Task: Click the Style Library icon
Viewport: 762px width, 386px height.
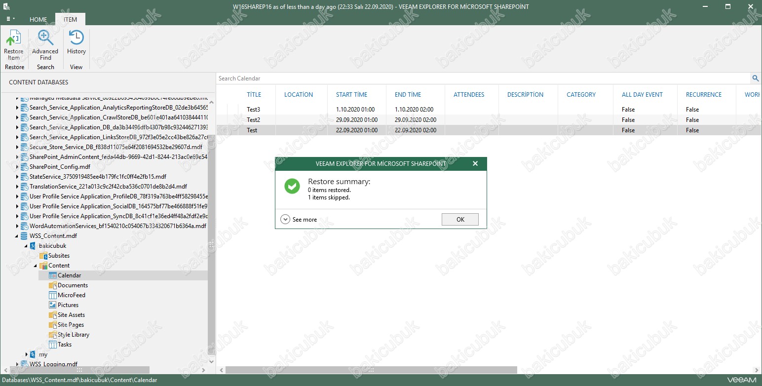Action: 53,335
